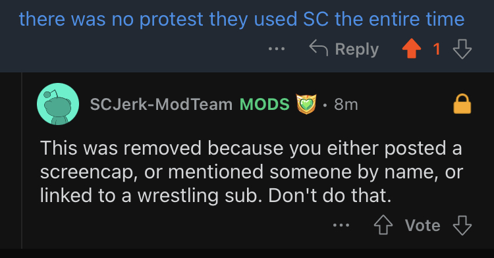Image resolution: width=494 pixels, height=258 pixels.
Task: Open the SCJerk-ModTeam avatar profile picture
Action: 58,104
